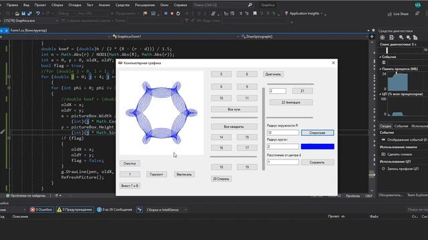Toggle the 0 Предупреждения warnings filter
The height and width of the screenshot is (240, 428).
(x=74, y=210)
